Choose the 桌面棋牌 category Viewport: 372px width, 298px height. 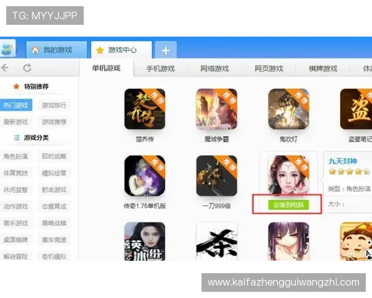[x=15, y=240]
